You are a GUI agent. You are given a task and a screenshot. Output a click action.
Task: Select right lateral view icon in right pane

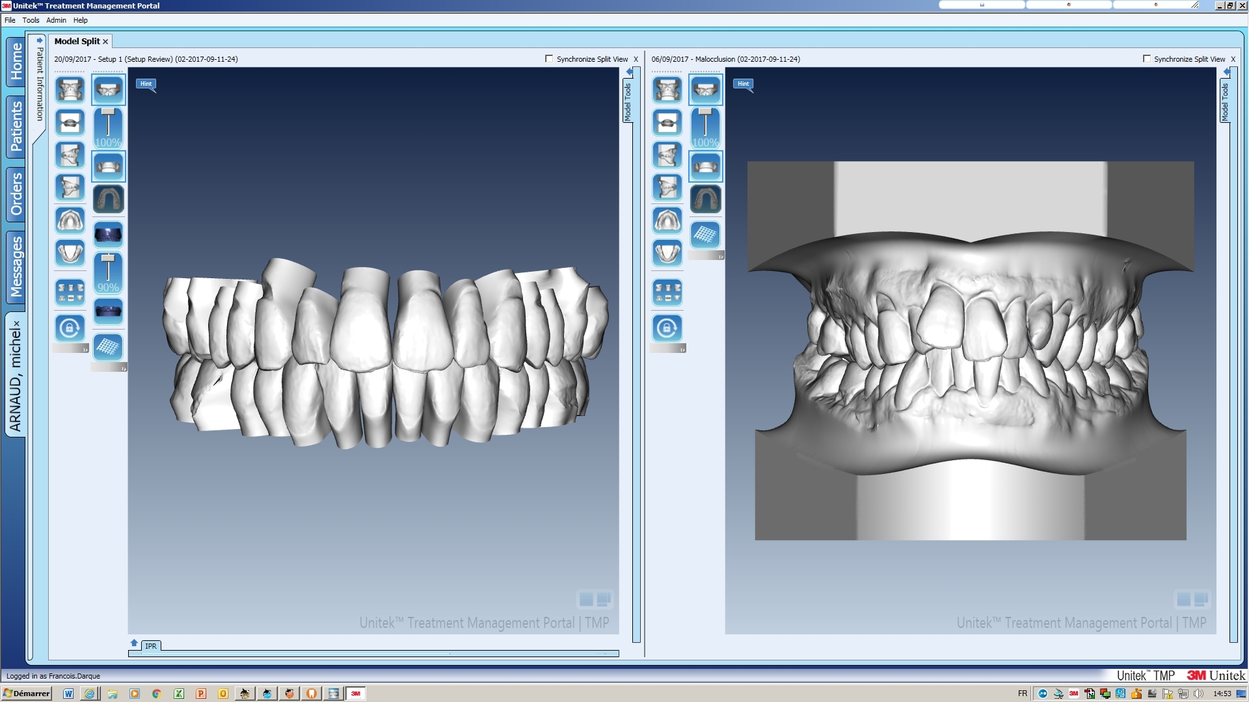click(x=667, y=155)
